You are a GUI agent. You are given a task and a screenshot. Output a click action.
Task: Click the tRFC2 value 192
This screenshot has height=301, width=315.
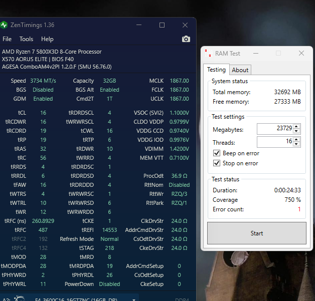(43, 239)
